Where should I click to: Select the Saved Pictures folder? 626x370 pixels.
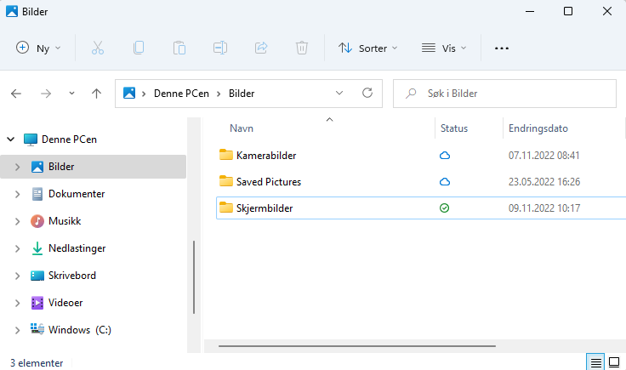tap(268, 182)
